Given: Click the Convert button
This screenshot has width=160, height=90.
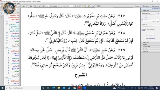Looking at the screenshot, I should tap(150, 35).
